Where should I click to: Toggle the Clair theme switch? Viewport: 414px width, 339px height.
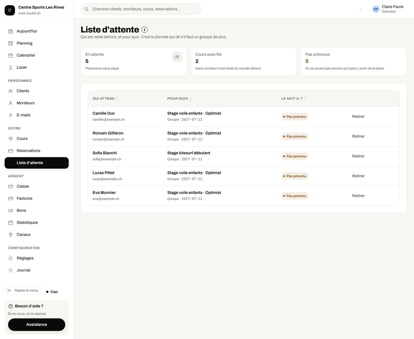tap(52, 292)
